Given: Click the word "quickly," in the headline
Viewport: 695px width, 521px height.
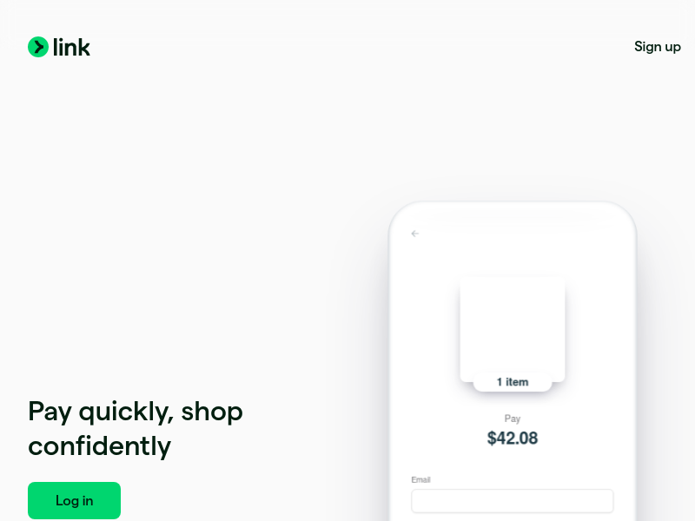Looking at the screenshot, I should 126,413.
